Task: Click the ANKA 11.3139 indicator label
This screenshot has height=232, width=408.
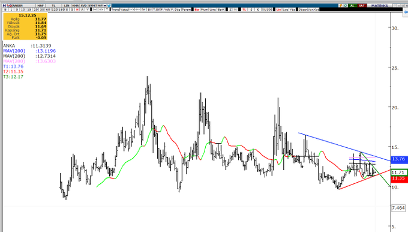Action: [27, 46]
